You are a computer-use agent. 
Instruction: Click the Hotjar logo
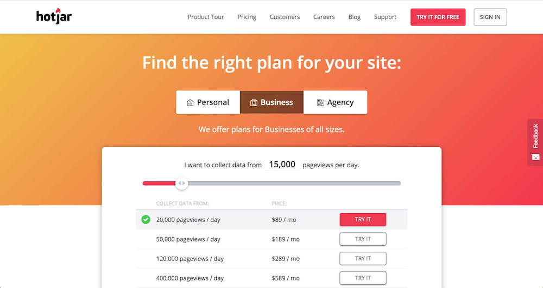(54, 16)
